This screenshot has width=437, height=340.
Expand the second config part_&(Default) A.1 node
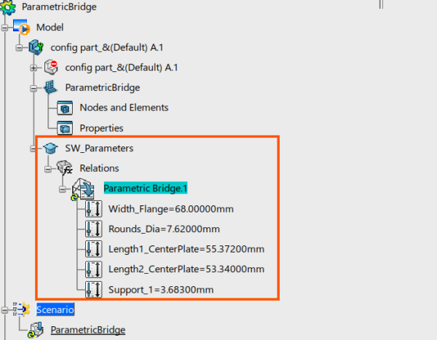click(34, 68)
